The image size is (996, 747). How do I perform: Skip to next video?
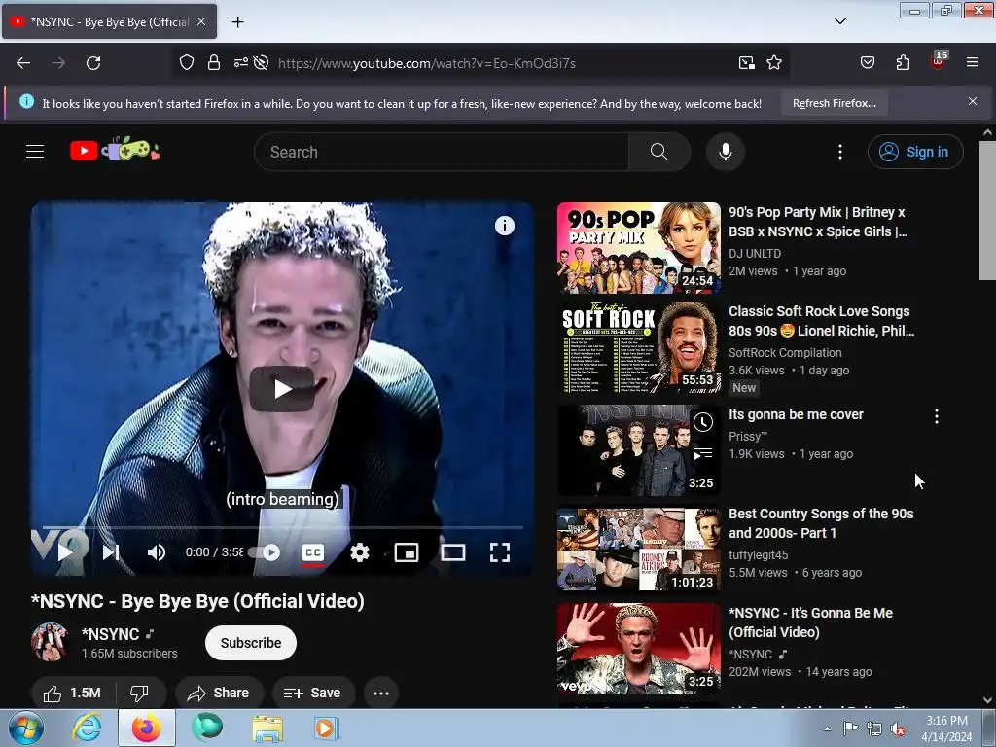tap(111, 552)
